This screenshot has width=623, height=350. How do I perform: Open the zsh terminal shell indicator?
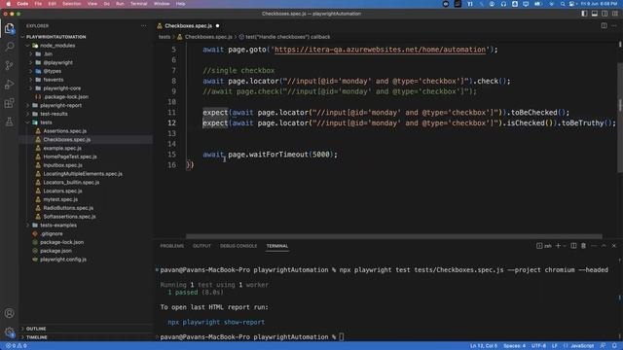tap(544, 246)
